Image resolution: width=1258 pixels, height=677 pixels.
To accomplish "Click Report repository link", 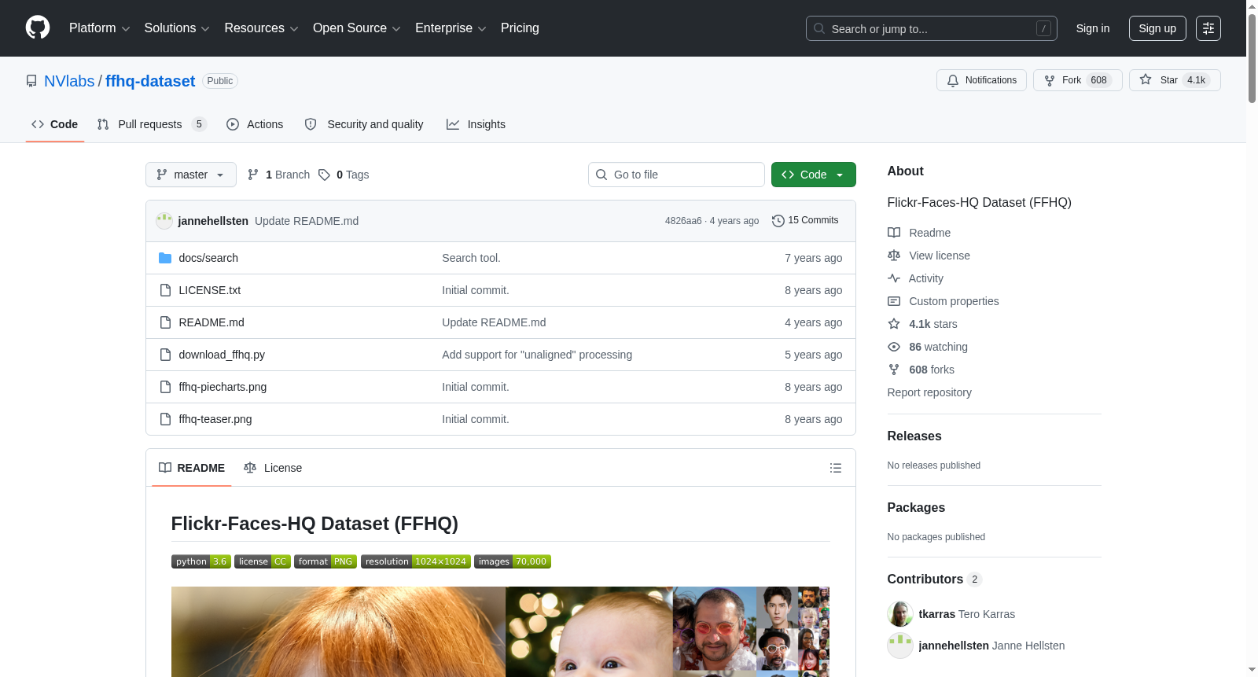I will coord(929,392).
